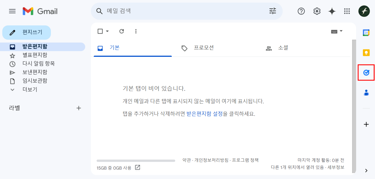Toggle the input tools keyboard

coord(334,31)
